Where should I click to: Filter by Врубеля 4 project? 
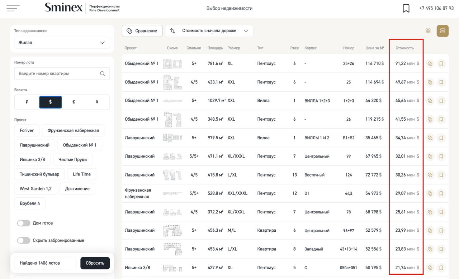(30, 203)
